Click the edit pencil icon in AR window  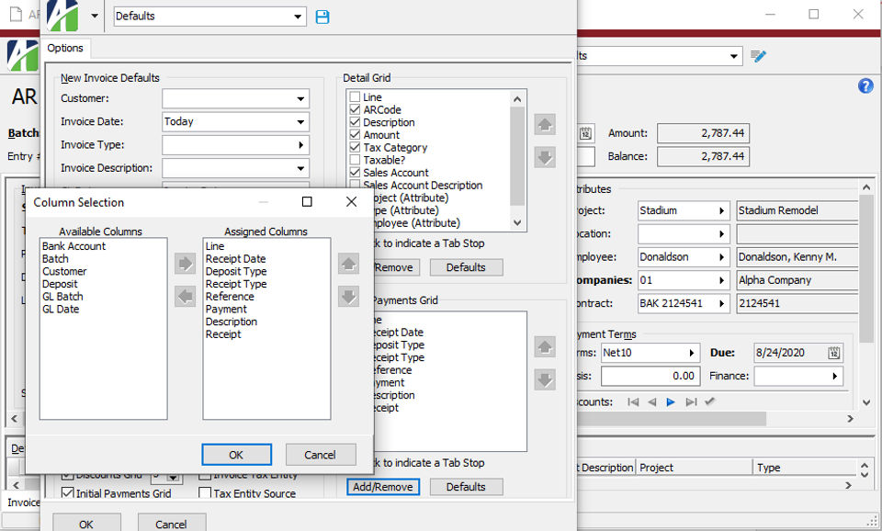[x=758, y=56]
